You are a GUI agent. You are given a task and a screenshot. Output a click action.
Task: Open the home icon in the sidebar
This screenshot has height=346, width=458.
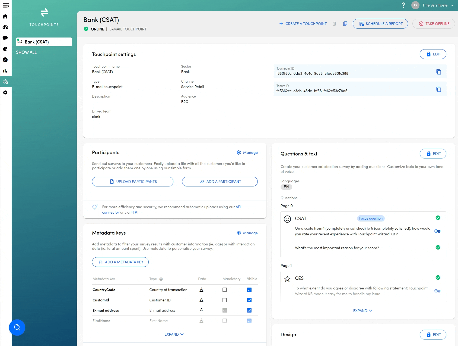pyautogui.click(x=5, y=16)
